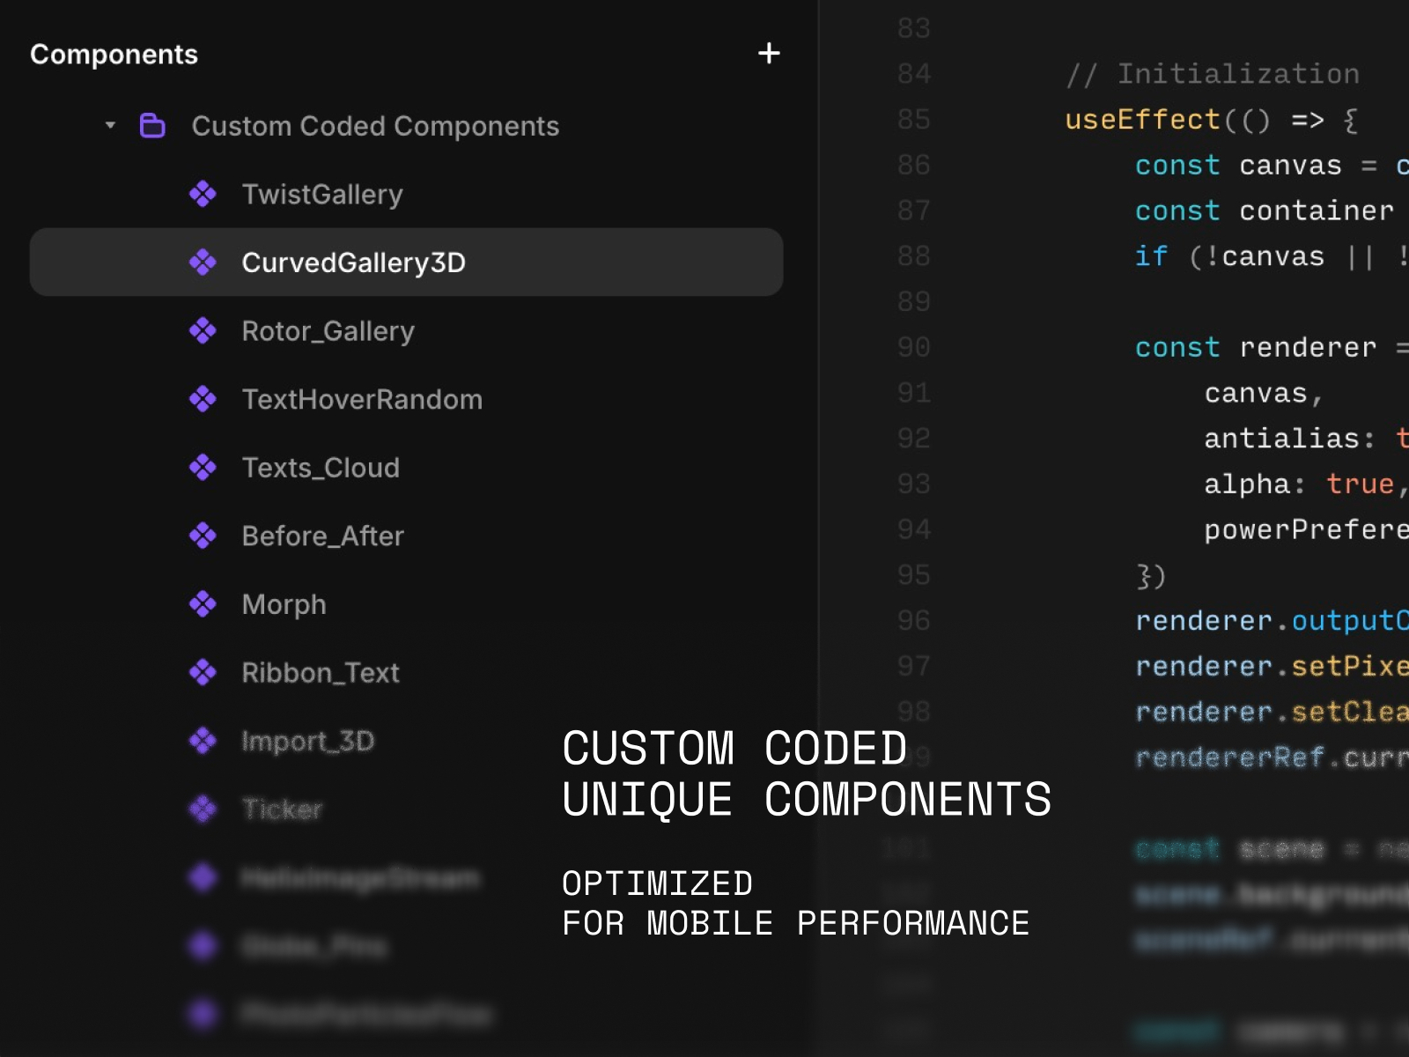The height and width of the screenshot is (1057, 1409).
Task: Click the Before_After component icon
Action: [203, 536]
